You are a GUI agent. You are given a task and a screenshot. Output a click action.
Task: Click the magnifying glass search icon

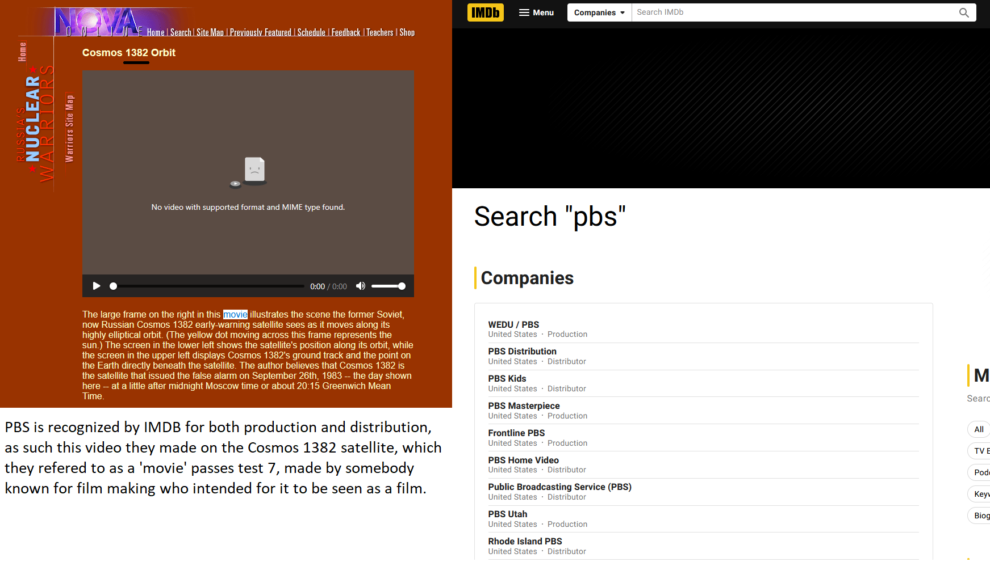click(x=964, y=12)
